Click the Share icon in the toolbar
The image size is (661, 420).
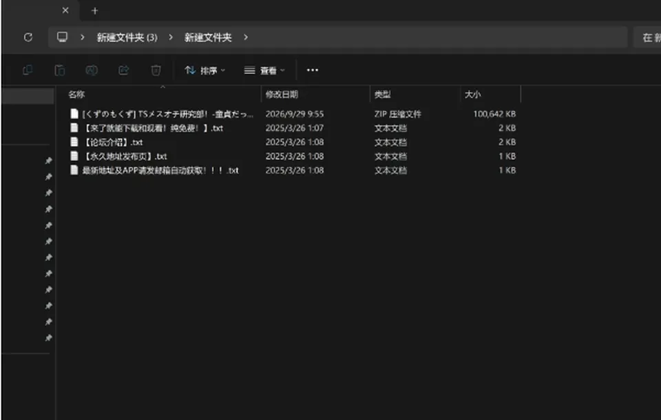coord(123,70)
